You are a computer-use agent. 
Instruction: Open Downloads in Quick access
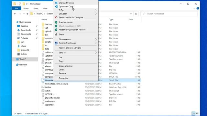(26, 30)
